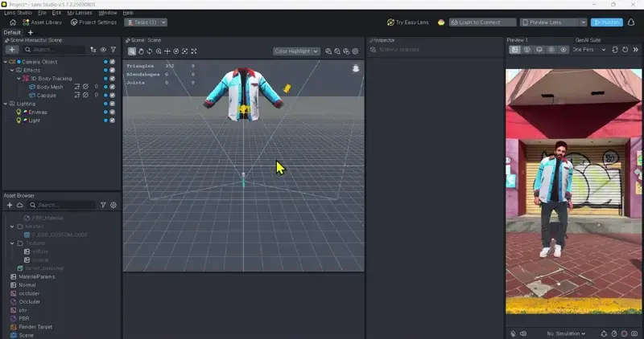
Task: Open the Help menu
Action: pyautogui.click(x=128, y=13)
